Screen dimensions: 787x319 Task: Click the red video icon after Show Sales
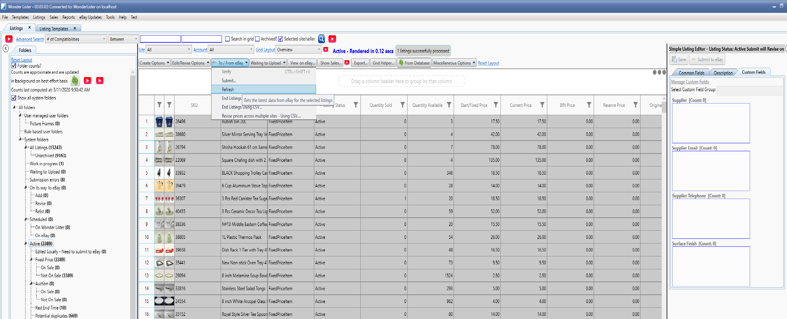347,63
